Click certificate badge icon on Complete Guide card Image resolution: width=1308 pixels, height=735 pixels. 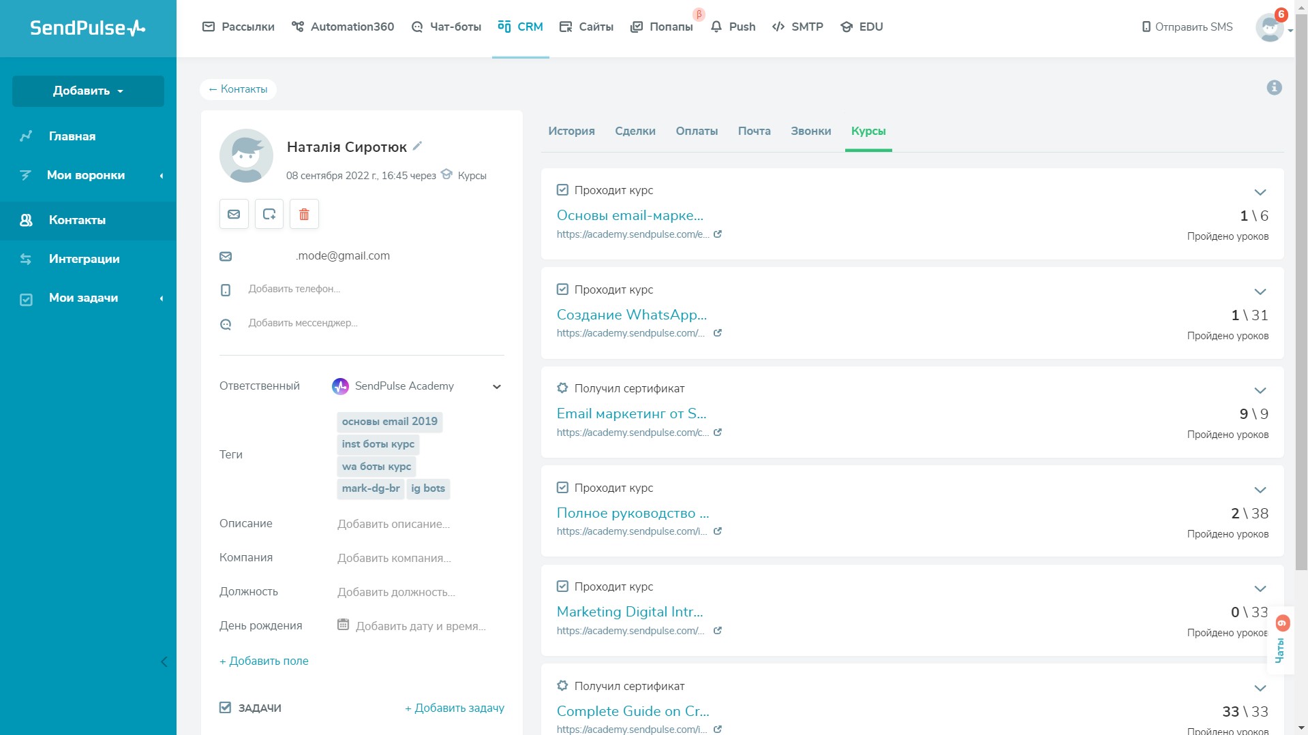point(562,685)
